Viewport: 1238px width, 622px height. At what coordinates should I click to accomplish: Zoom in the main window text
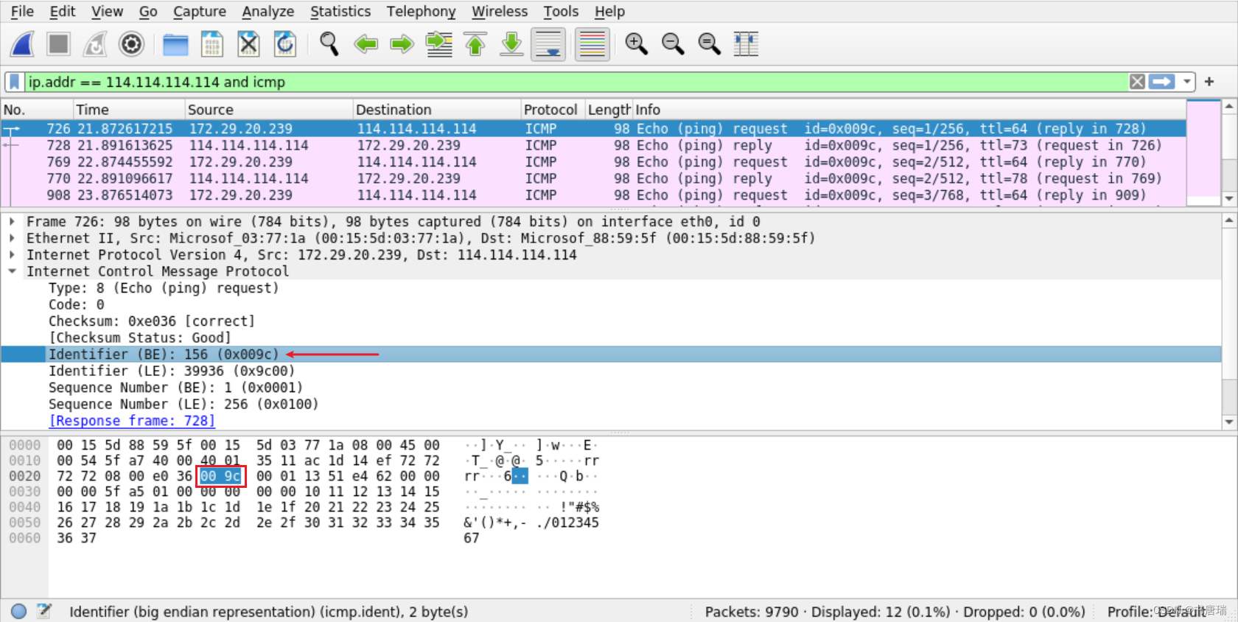click(x=636, y=44)
